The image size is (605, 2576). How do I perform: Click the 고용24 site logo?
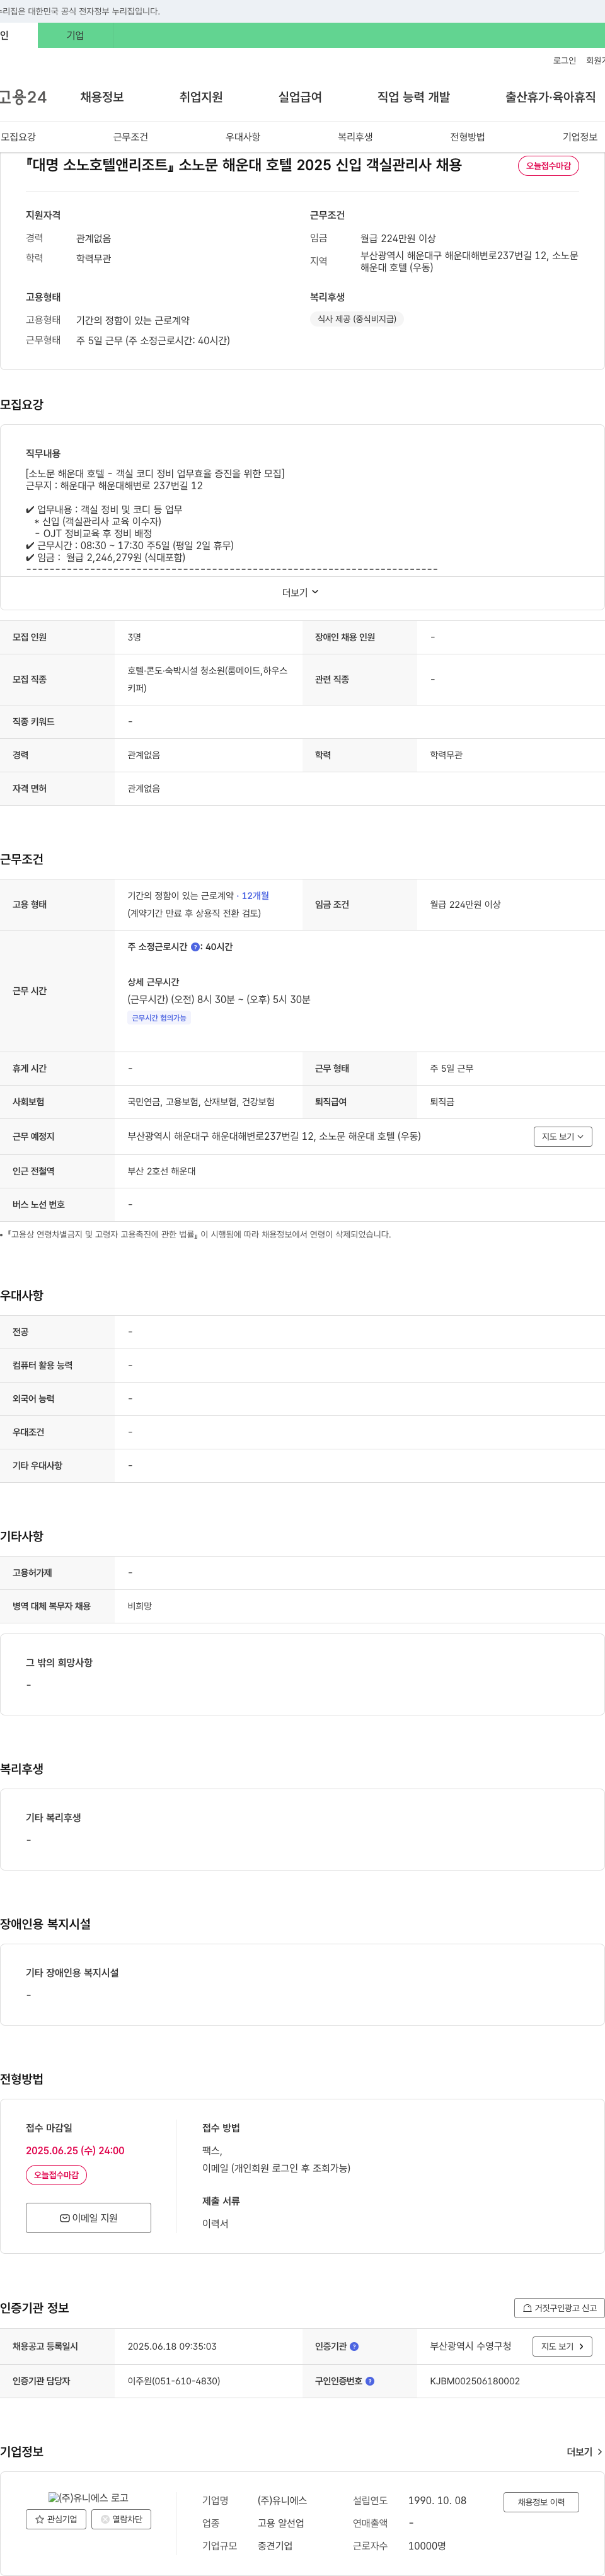tap(23, 97)
